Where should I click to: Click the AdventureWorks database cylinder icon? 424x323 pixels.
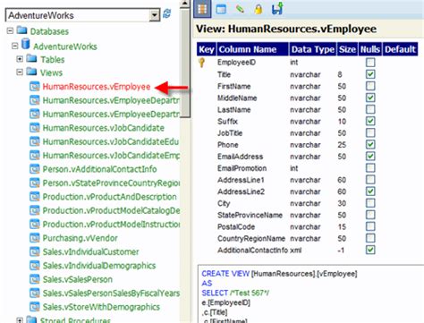click(26, 44)
